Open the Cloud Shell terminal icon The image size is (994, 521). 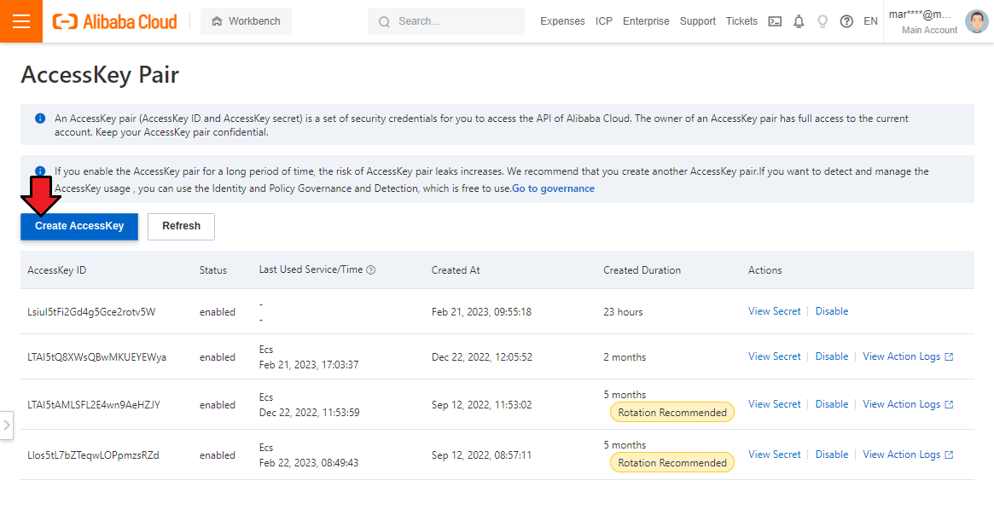[x=775, y=21]
